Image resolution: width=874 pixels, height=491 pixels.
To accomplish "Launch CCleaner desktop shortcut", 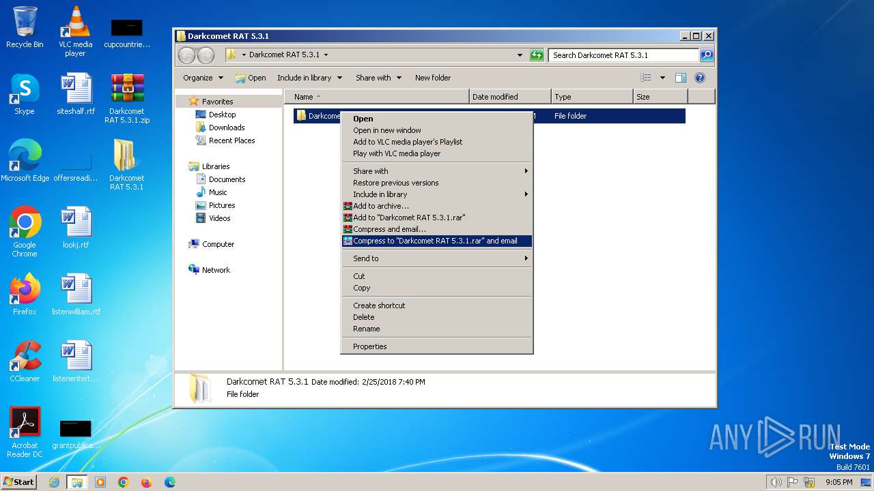I will click(25, 361).
